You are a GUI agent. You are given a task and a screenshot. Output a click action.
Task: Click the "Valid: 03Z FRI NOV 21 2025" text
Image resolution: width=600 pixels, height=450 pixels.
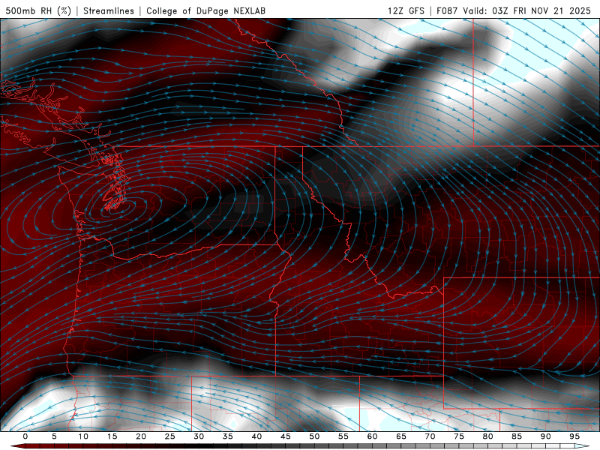pyautogui.click(x=527, y=10)
